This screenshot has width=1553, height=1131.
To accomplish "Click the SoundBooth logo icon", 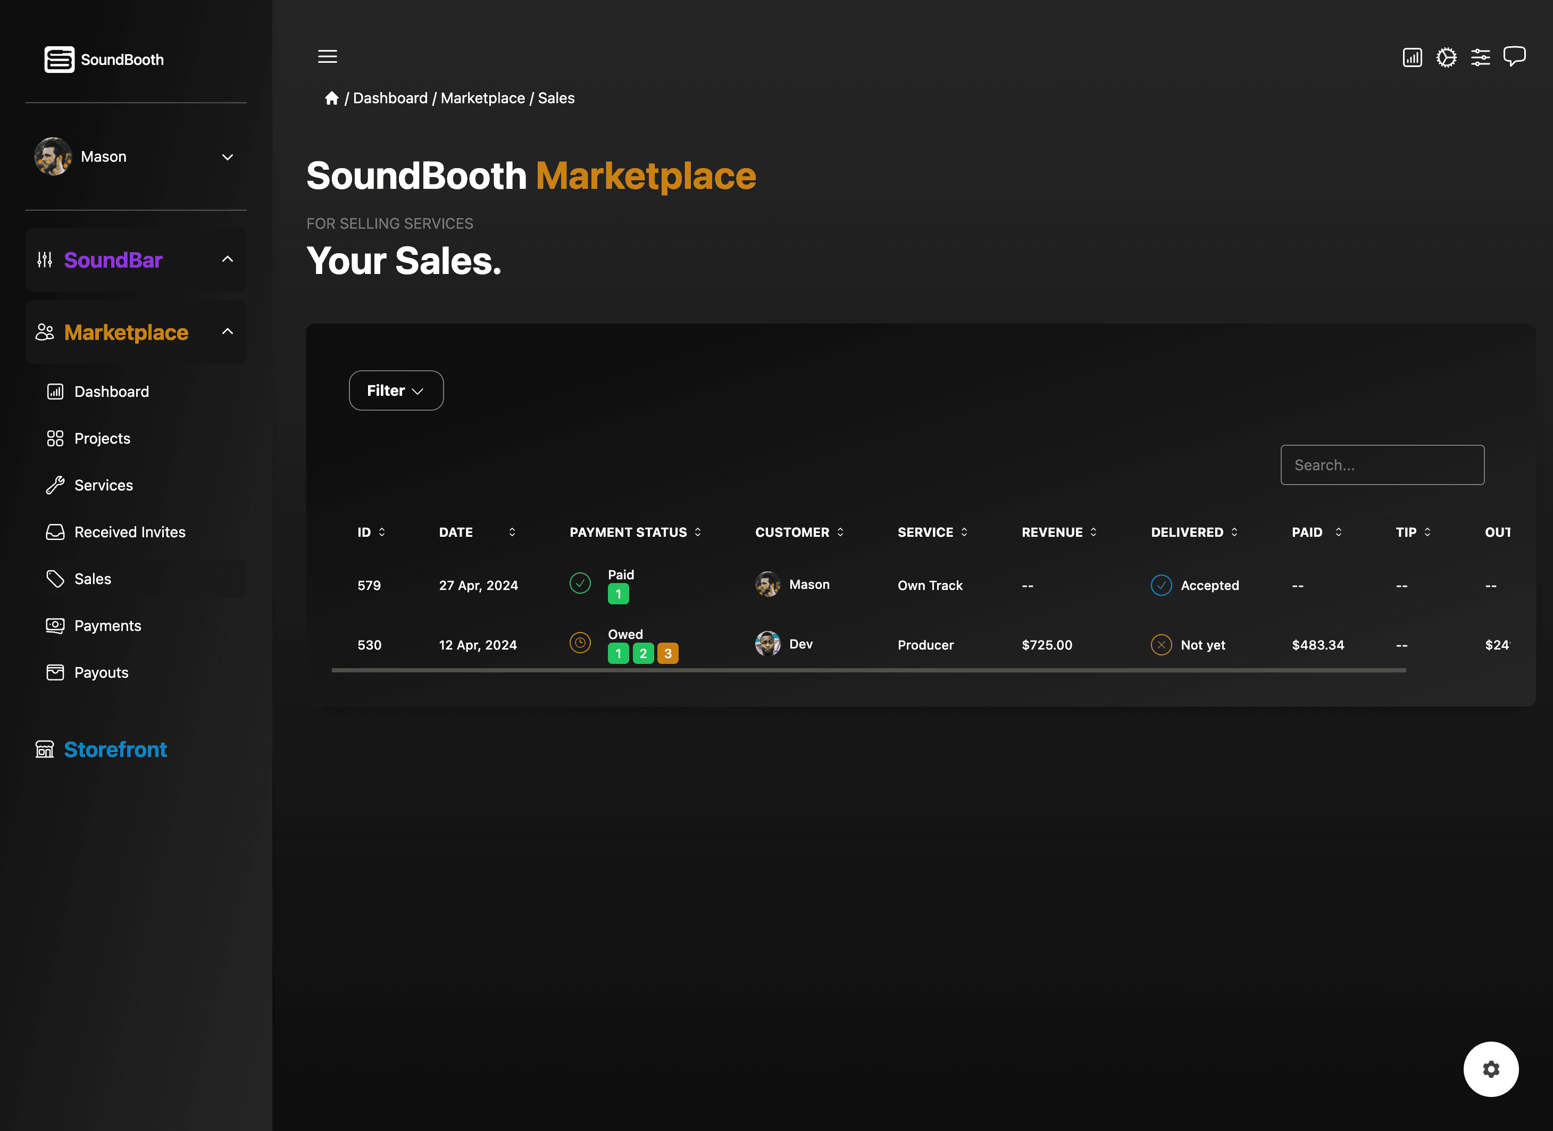I will pyautogui.click(x=59, y=60).
